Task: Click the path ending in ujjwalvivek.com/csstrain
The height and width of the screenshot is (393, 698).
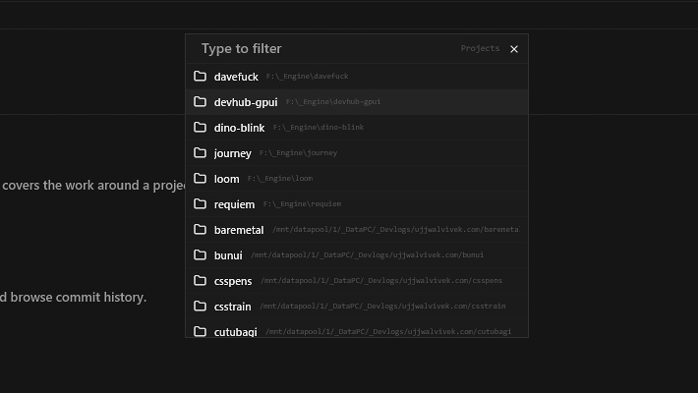Action: (x=382, y=306)
